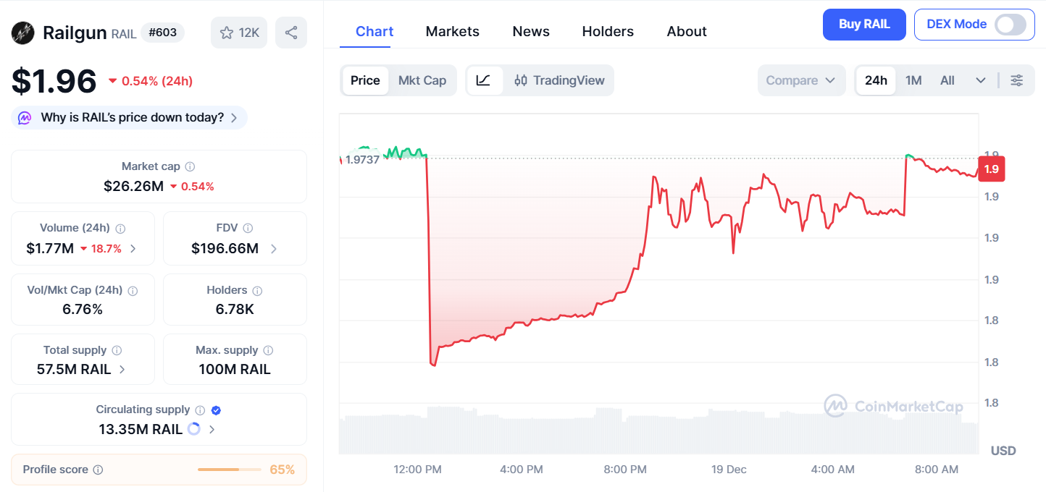Click the share icon button
Screen dimensions: 1046x492
click(x=291, y=33)
